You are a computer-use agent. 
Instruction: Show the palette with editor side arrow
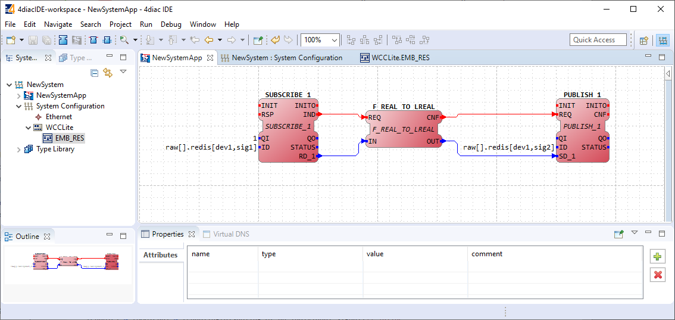pos(668,74)
